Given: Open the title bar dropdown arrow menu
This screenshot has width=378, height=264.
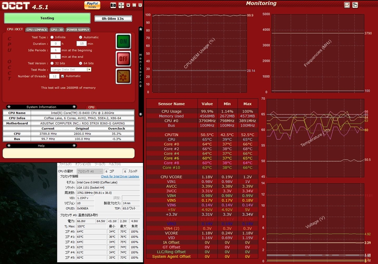Looking at the screenshot, I should point(128,5).
